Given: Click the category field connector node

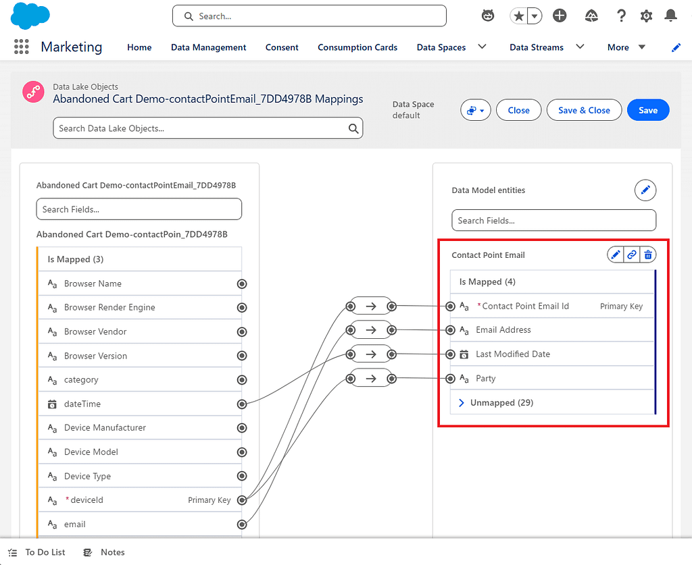Looking at the screenshot, I should click(242, 380).
